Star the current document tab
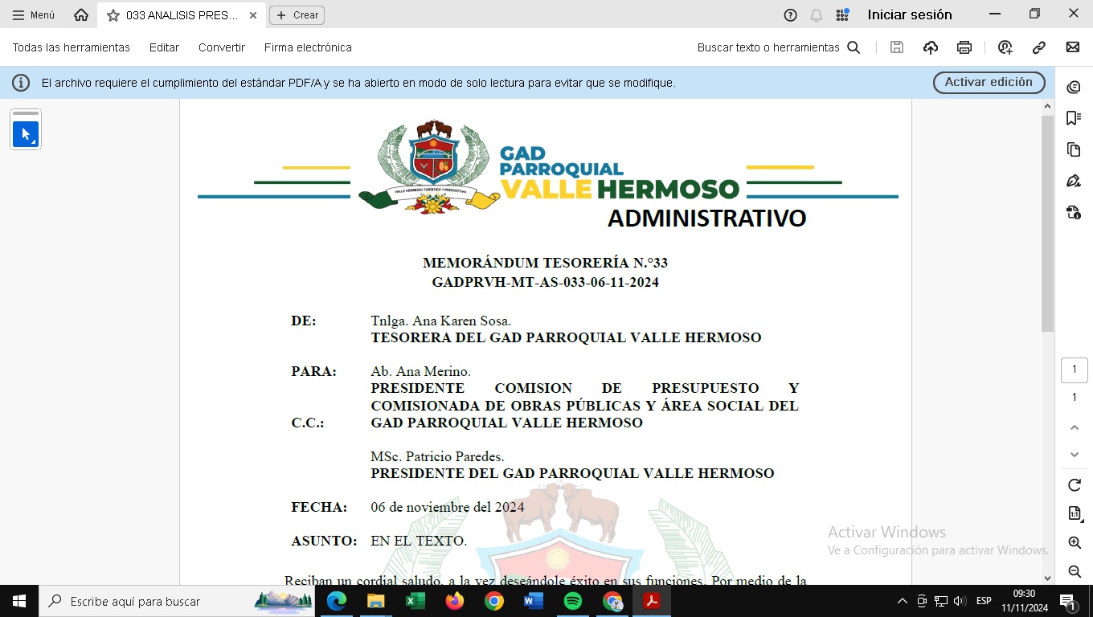This screenshot has width=1093, height=617. point(113,15)
